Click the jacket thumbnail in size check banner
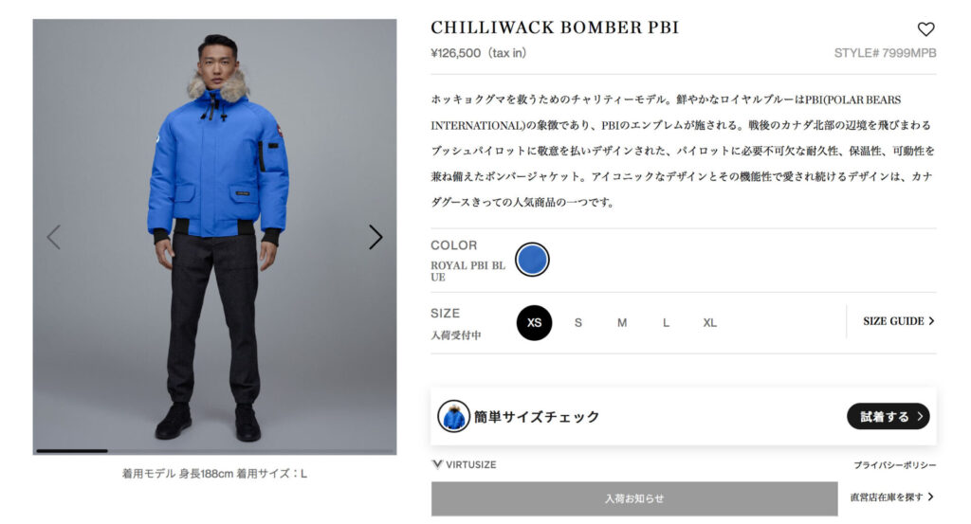Screen dimensions: 971x524 [453, 416]
